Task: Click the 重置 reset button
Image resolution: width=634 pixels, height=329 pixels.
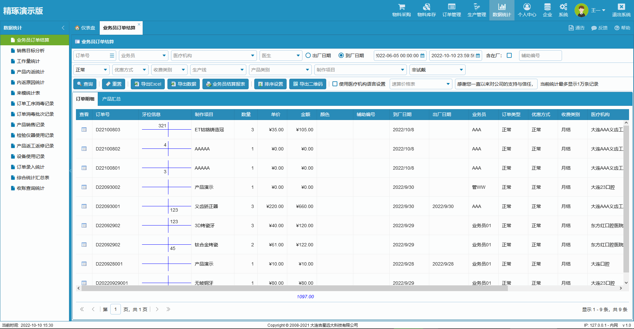Action: pyautogui.click(x=114, y=84)
